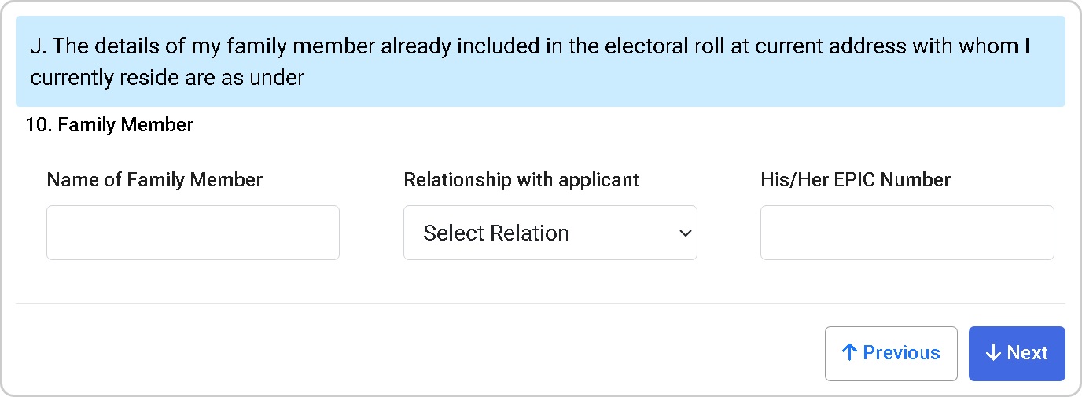Click the "Name of Family Member" label
Screen dimensions: 1082x397
click(x=155, y=180)
